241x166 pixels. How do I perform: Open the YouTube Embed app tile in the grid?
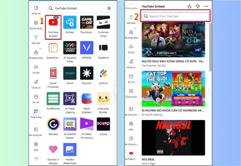53,23
